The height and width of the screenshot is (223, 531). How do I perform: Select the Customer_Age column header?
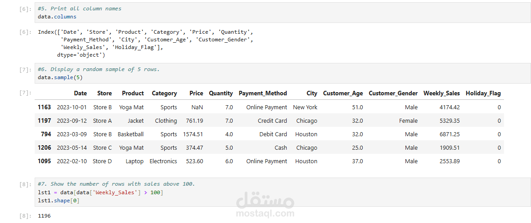coord(343,94)
